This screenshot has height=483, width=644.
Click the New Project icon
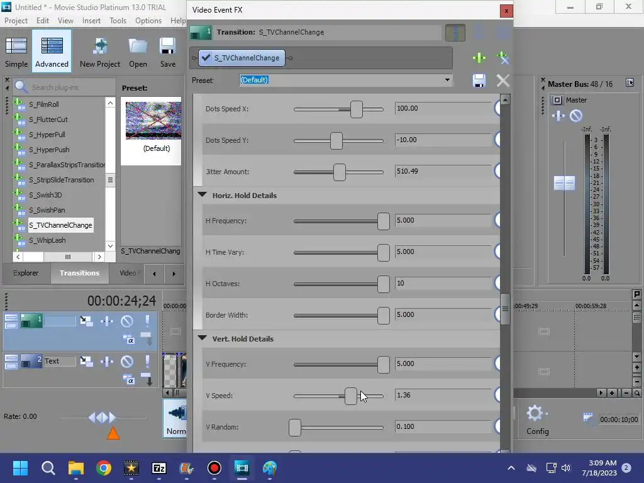point(100,52)
